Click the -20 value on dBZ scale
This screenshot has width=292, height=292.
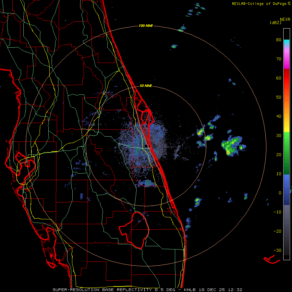click(277, 231)
